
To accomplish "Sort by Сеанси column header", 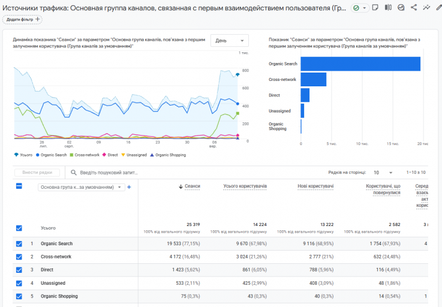I will (193, 186).
